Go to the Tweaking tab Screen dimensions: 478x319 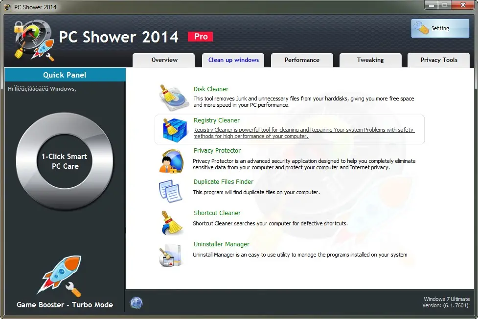click(370, 60)
